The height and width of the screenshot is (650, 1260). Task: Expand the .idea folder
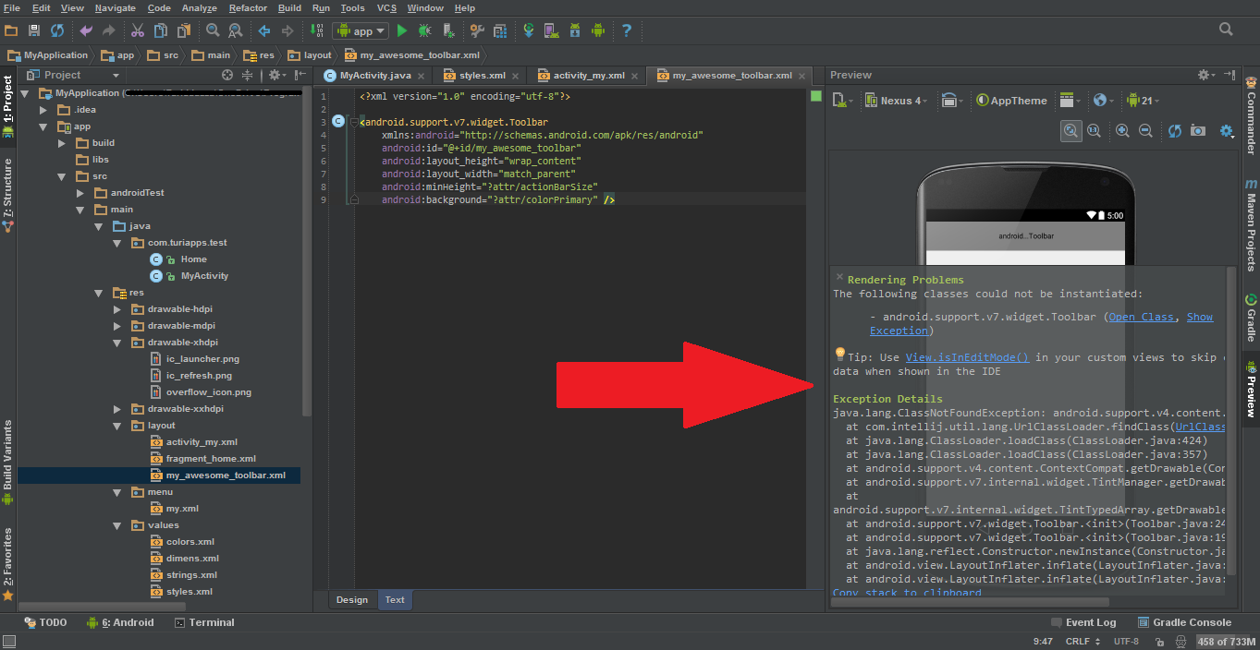pyautogui.click(x=43, y=110)
